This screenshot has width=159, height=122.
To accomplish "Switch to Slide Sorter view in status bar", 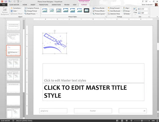I will tap(122, 121).
